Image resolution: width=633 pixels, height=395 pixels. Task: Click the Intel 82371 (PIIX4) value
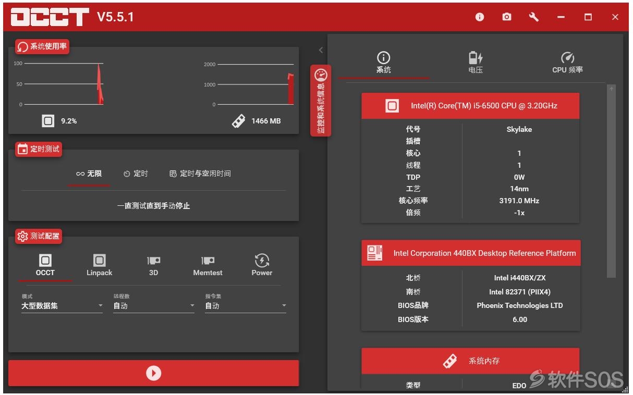tap(520, 292)
